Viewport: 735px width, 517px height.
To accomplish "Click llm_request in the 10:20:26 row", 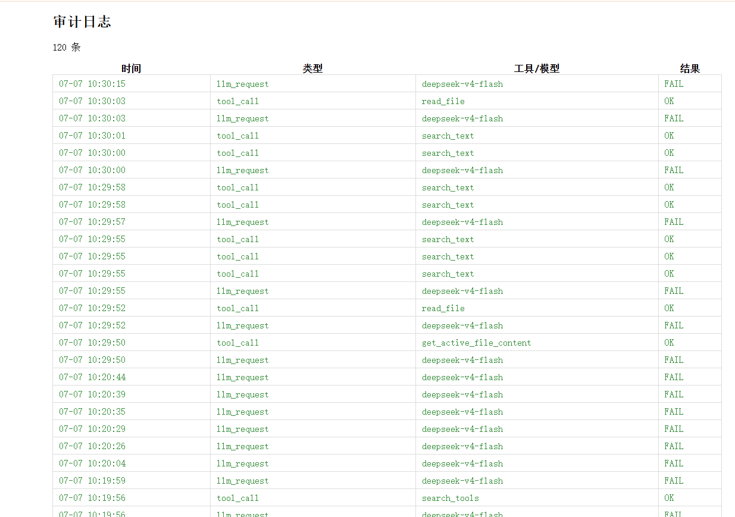I will coord(243,446).
